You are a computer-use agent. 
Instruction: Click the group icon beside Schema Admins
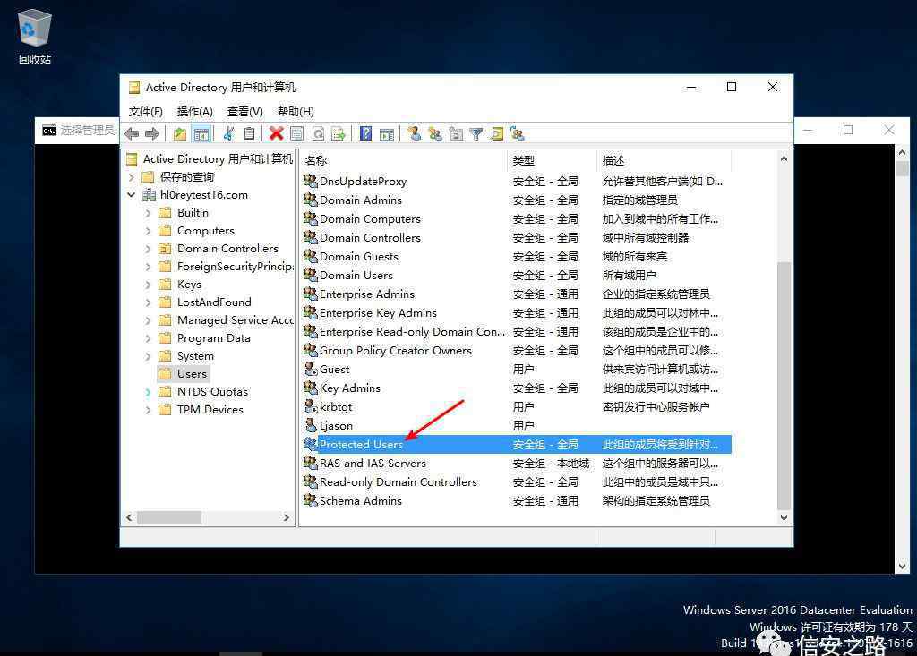coord(311,500)
